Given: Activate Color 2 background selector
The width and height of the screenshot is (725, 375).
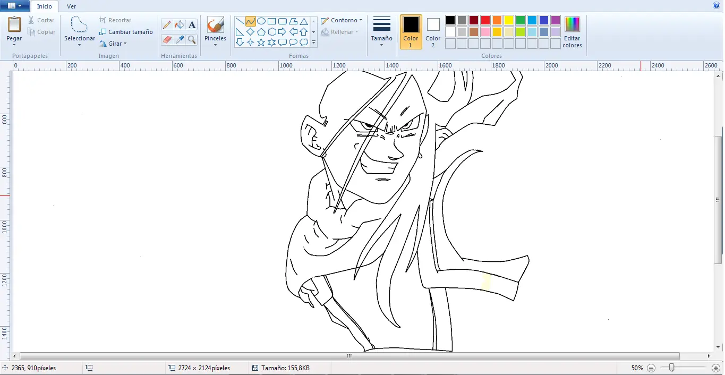Looking at the screenshot, I should (433, 32).
